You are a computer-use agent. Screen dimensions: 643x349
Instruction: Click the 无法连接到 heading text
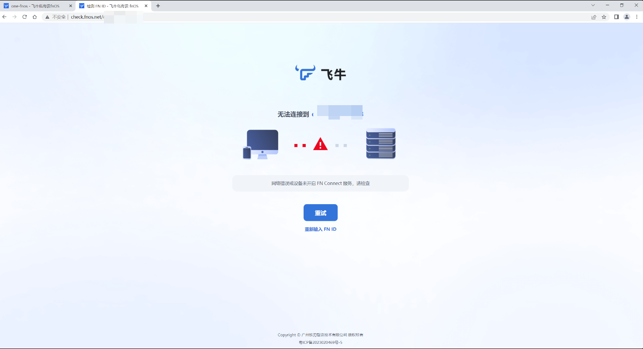click(293, 114)
